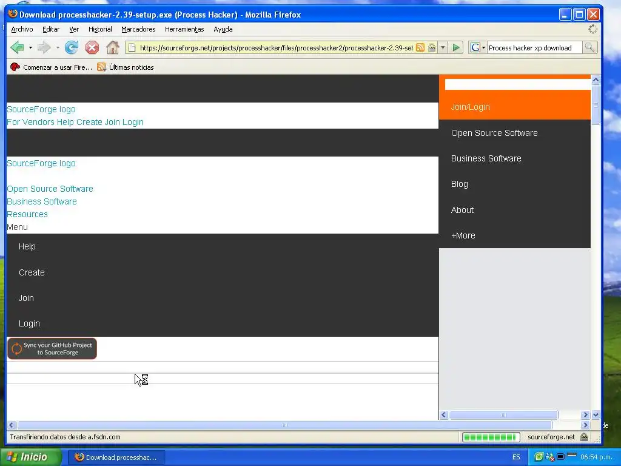Open the 'Últimas noticias' feed bookmark
Viewport: 621px width, 466px height.
tap(126, 67)
